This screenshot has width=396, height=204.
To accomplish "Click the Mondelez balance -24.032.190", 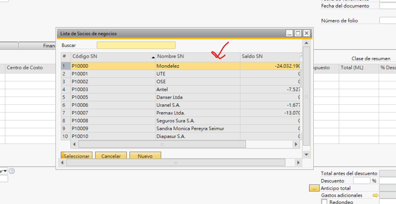I will coord(270,66).
